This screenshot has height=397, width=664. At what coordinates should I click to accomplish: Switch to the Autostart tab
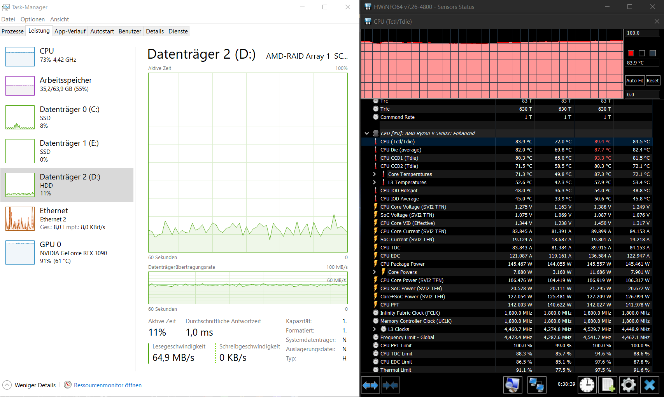102,31
